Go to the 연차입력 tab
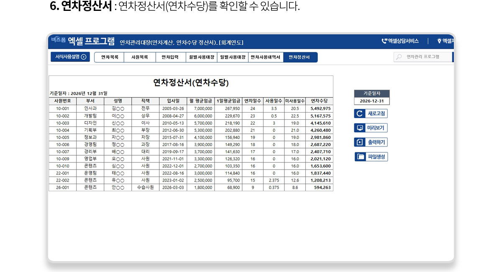 pyautogui.click(x=170, y=57)
